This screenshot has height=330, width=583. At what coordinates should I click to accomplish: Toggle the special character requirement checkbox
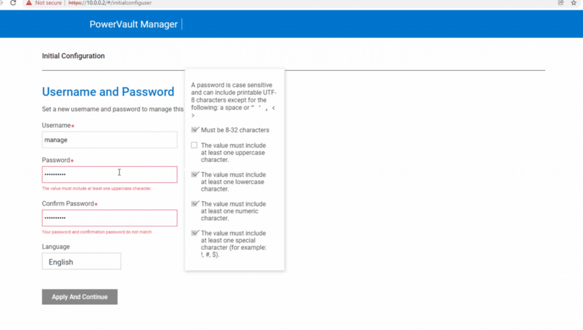pos(194,233)
